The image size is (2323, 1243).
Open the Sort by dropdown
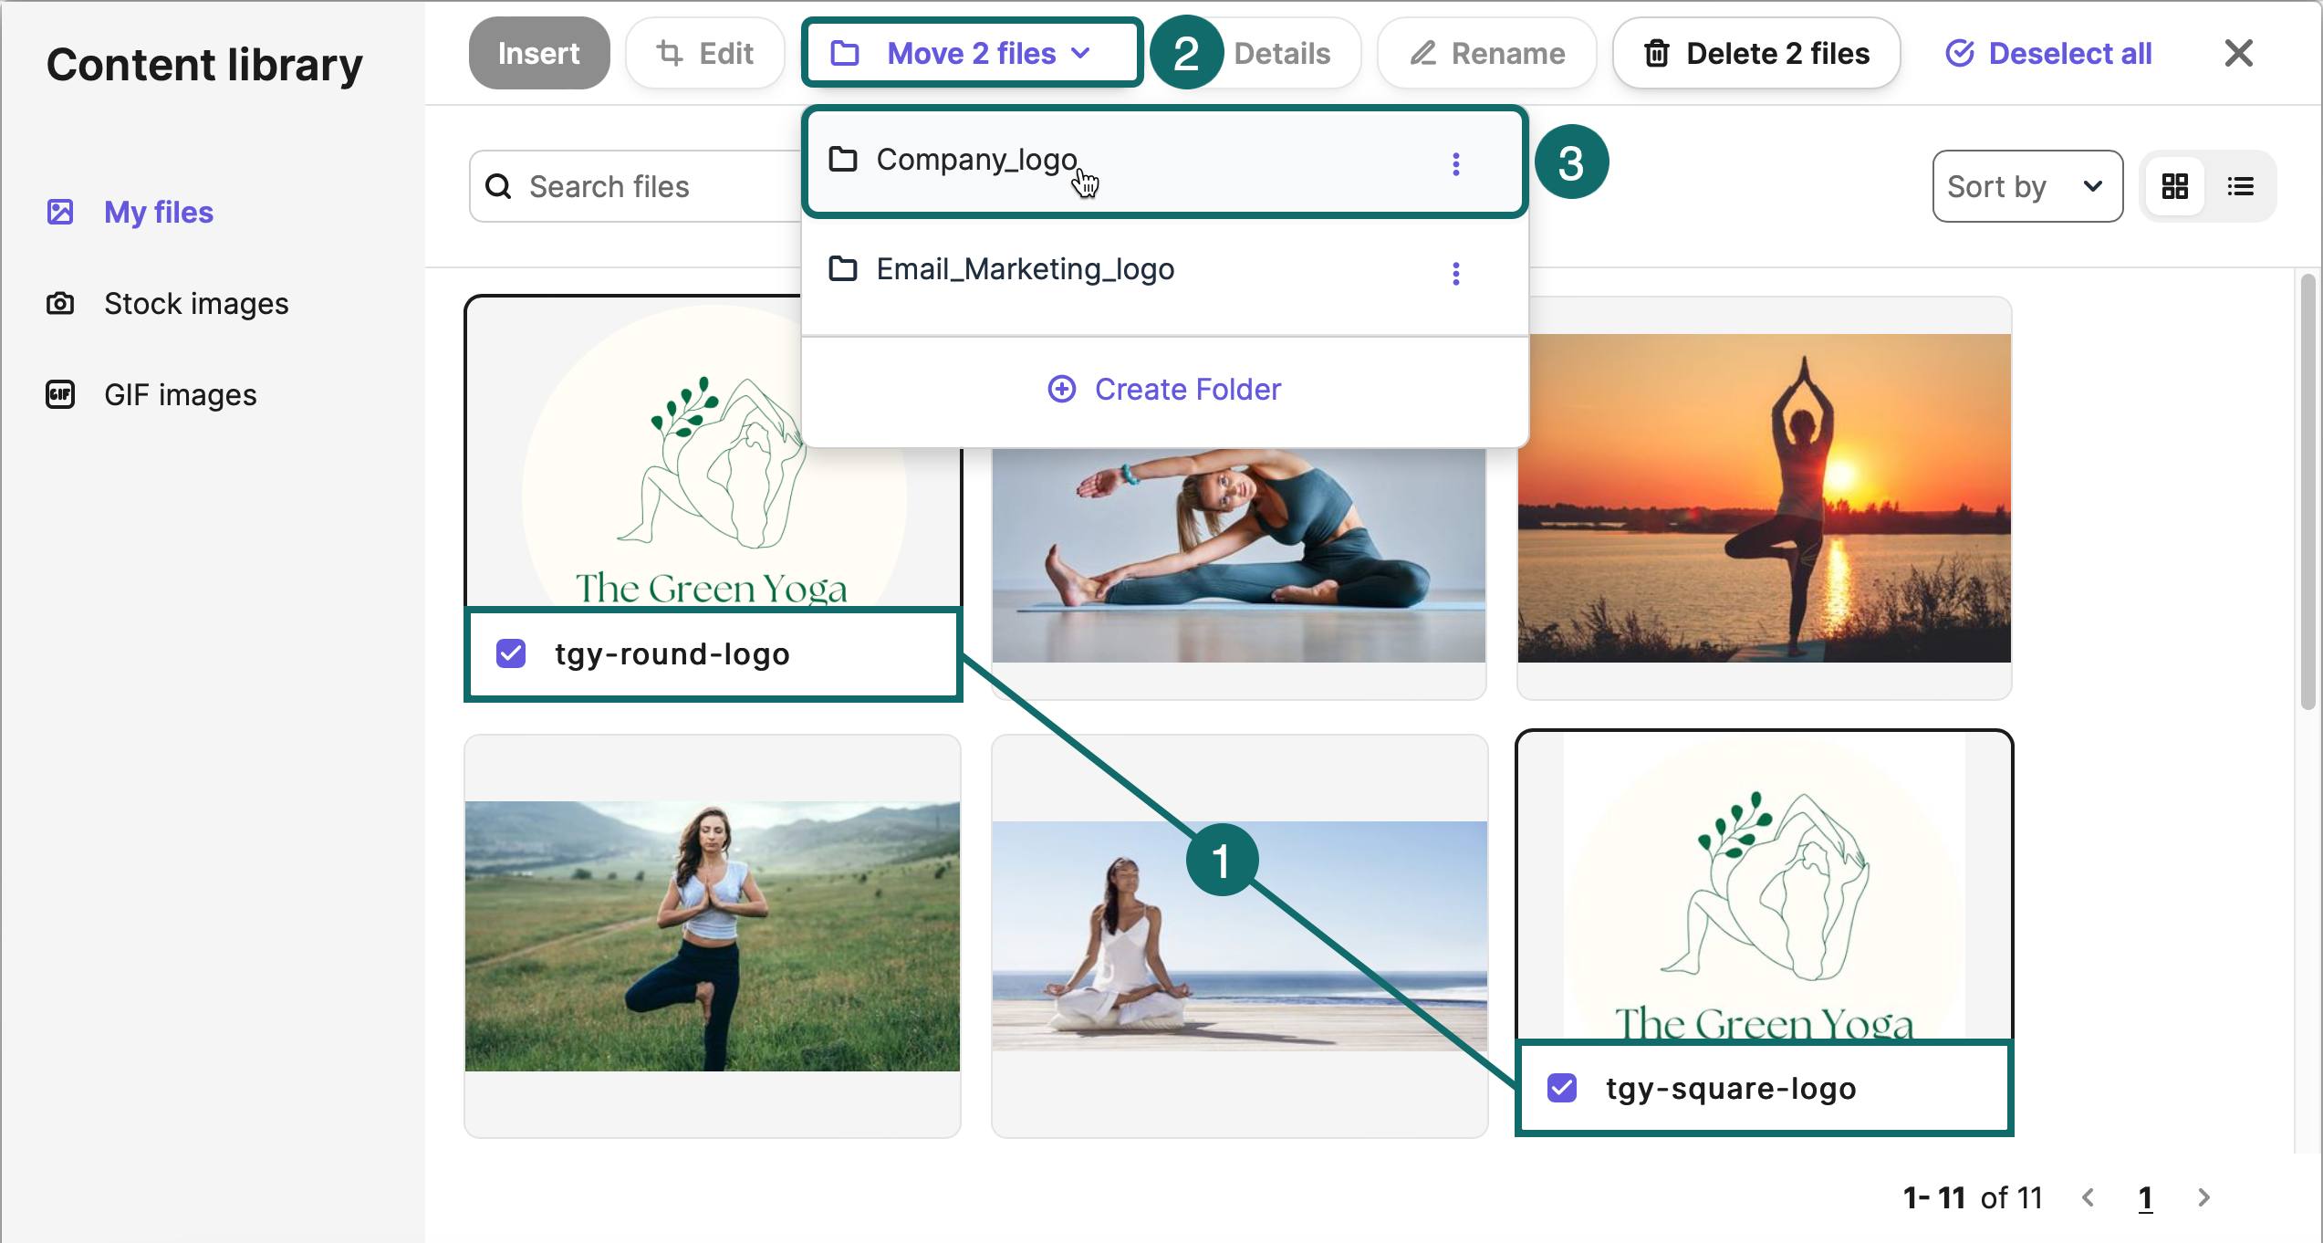(x=2026, y=187)
